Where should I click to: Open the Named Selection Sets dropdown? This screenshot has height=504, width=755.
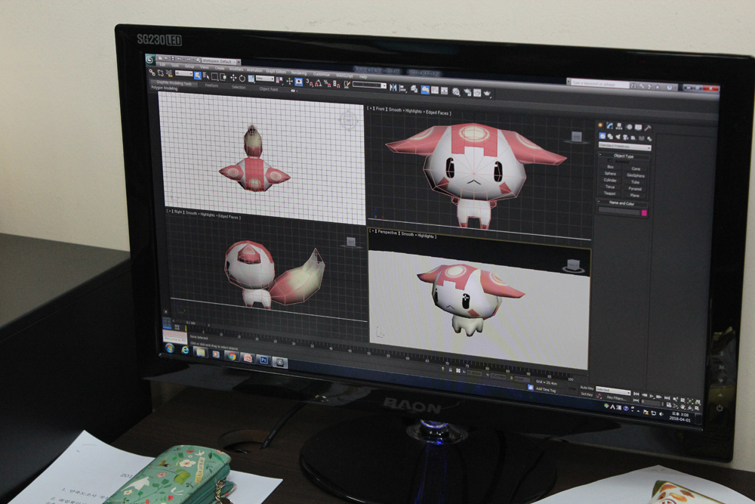(369, 86)
